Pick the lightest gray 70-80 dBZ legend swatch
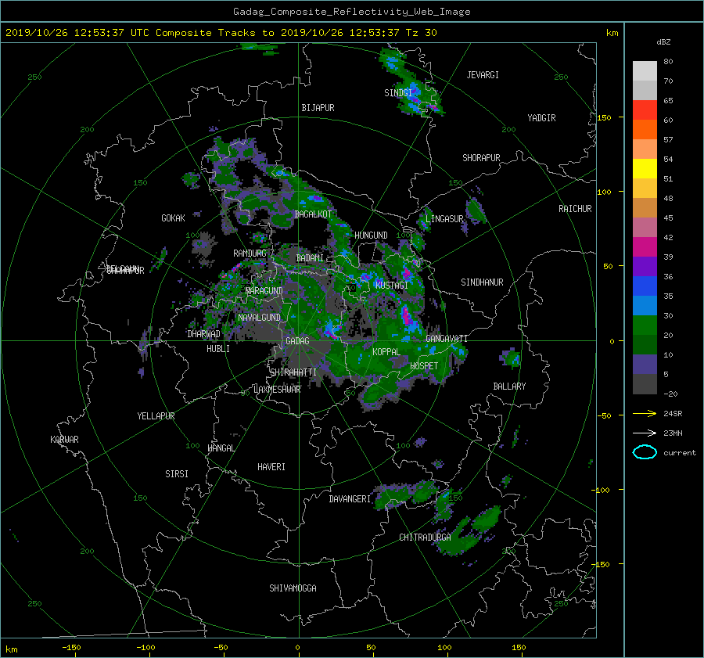Image resolution: width=704 pixels, height=658 pixels. [645, 71]
